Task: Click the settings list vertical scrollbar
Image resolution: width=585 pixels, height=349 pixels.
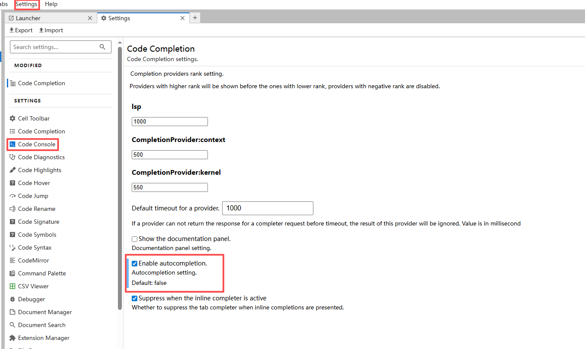Action: tap(120, 172)
